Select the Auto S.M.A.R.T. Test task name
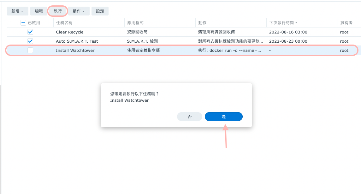Image resolution: width=361 pixels, height=194 pixels. click(x=77, y=41)
